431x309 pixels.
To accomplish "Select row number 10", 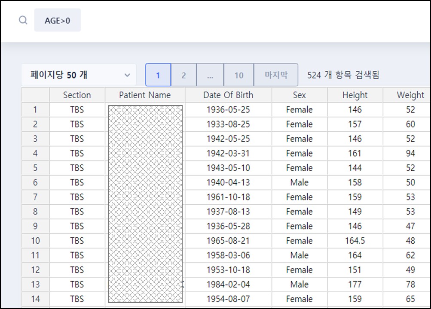I will [x=36, y=241].
